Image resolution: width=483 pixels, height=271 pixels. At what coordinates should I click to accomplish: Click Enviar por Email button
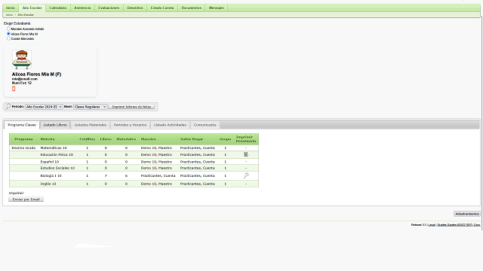pos(26,199)
